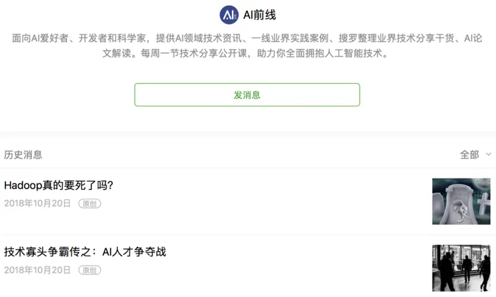496x297 pixels.
Task: Click the Hadoop article tombstone thumbnail
Action: (x=461, y=201)
